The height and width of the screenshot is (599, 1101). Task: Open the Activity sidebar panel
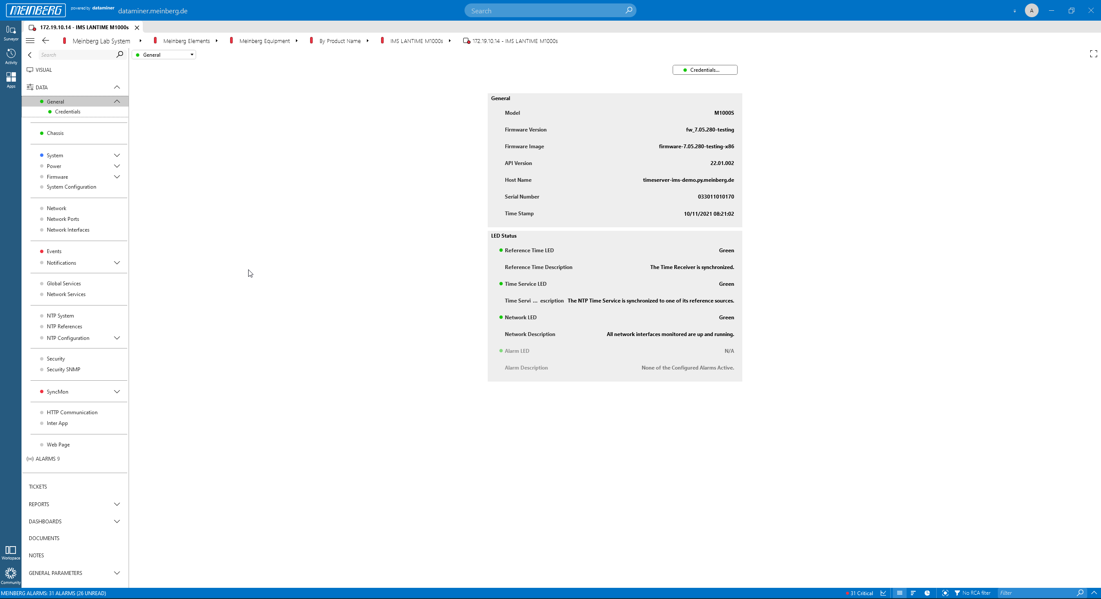tap(11, 56)
